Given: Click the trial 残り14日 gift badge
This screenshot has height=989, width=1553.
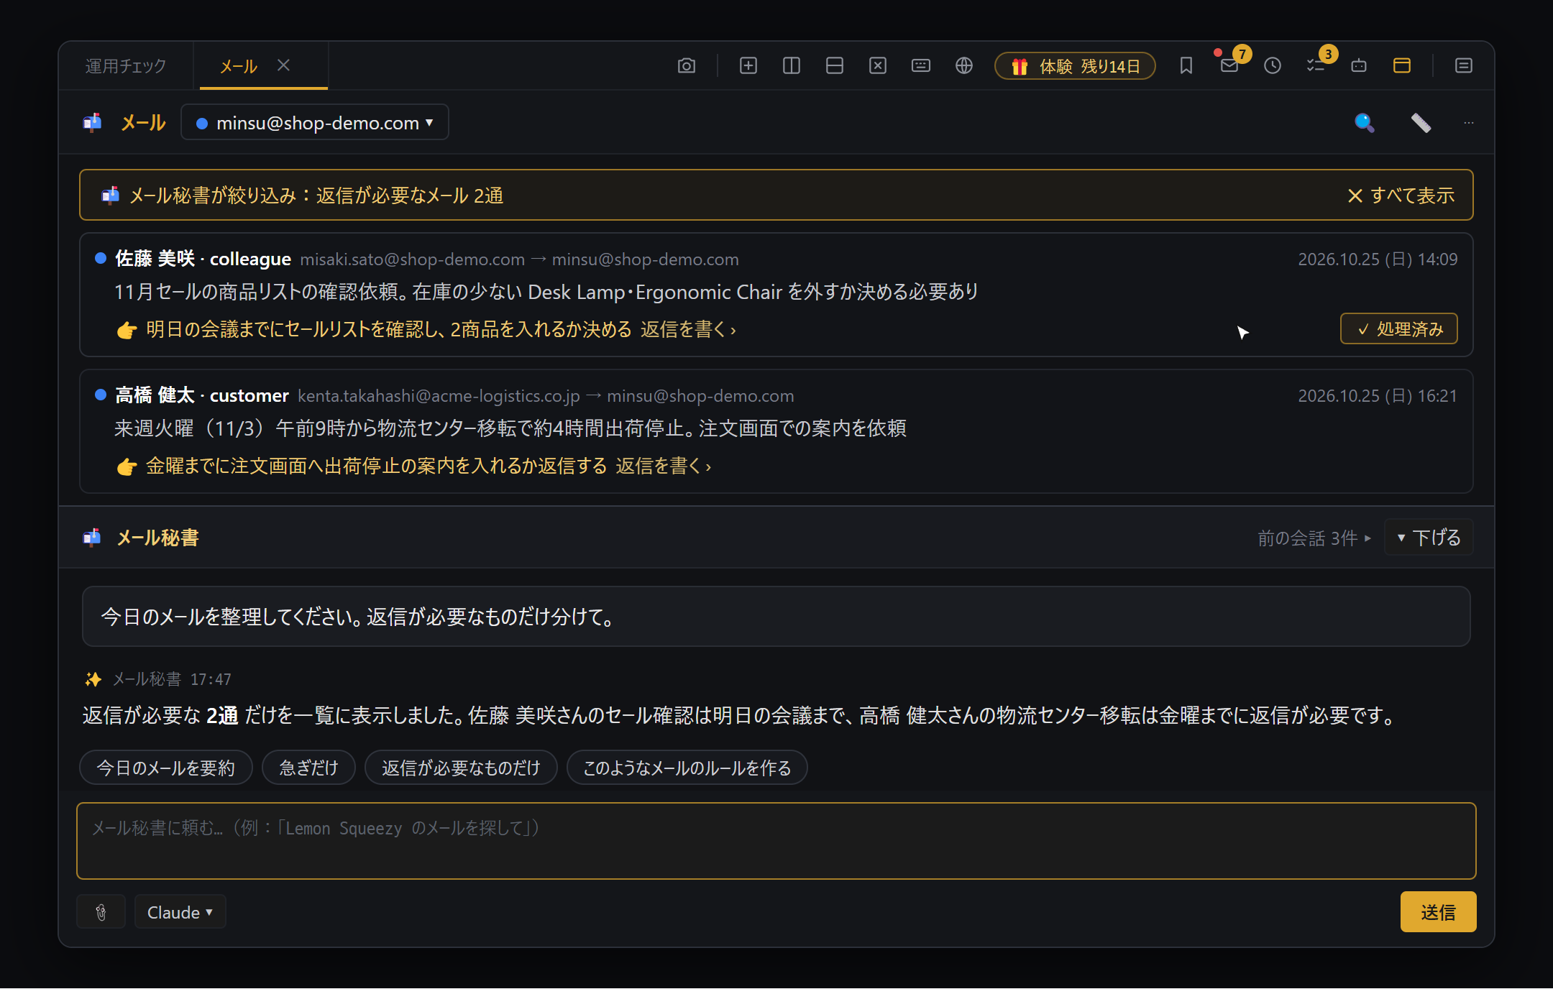Looking at the screenshot, I should 1075,66.
